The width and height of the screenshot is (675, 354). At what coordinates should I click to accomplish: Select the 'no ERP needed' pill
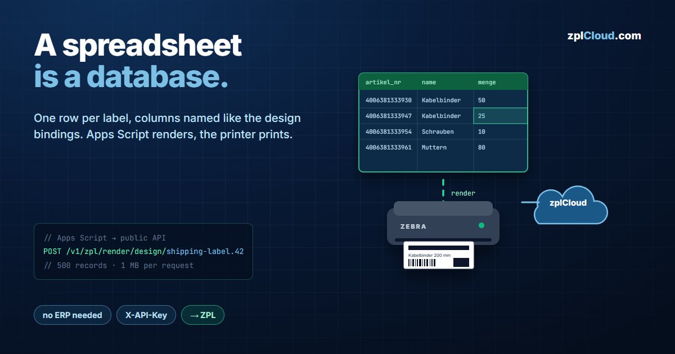(x=73, y=315)
